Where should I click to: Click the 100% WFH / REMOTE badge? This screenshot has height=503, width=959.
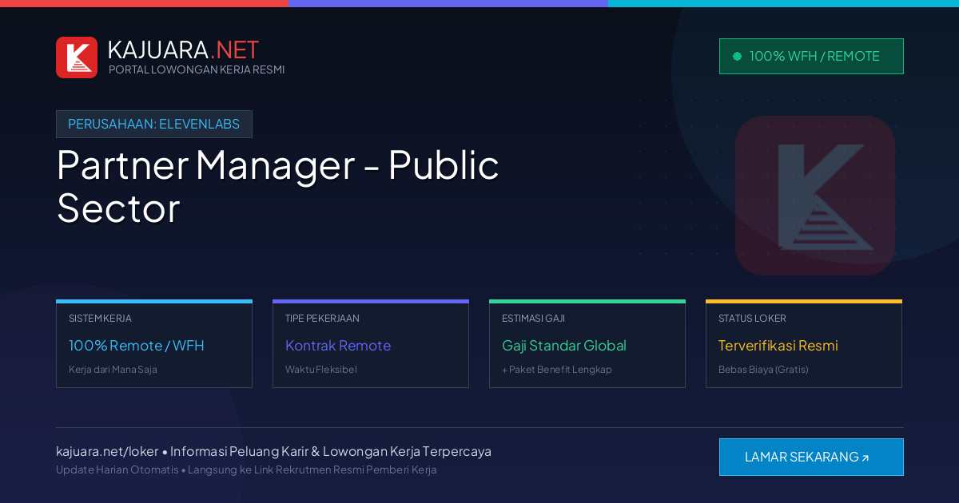[x=811, y=56]
